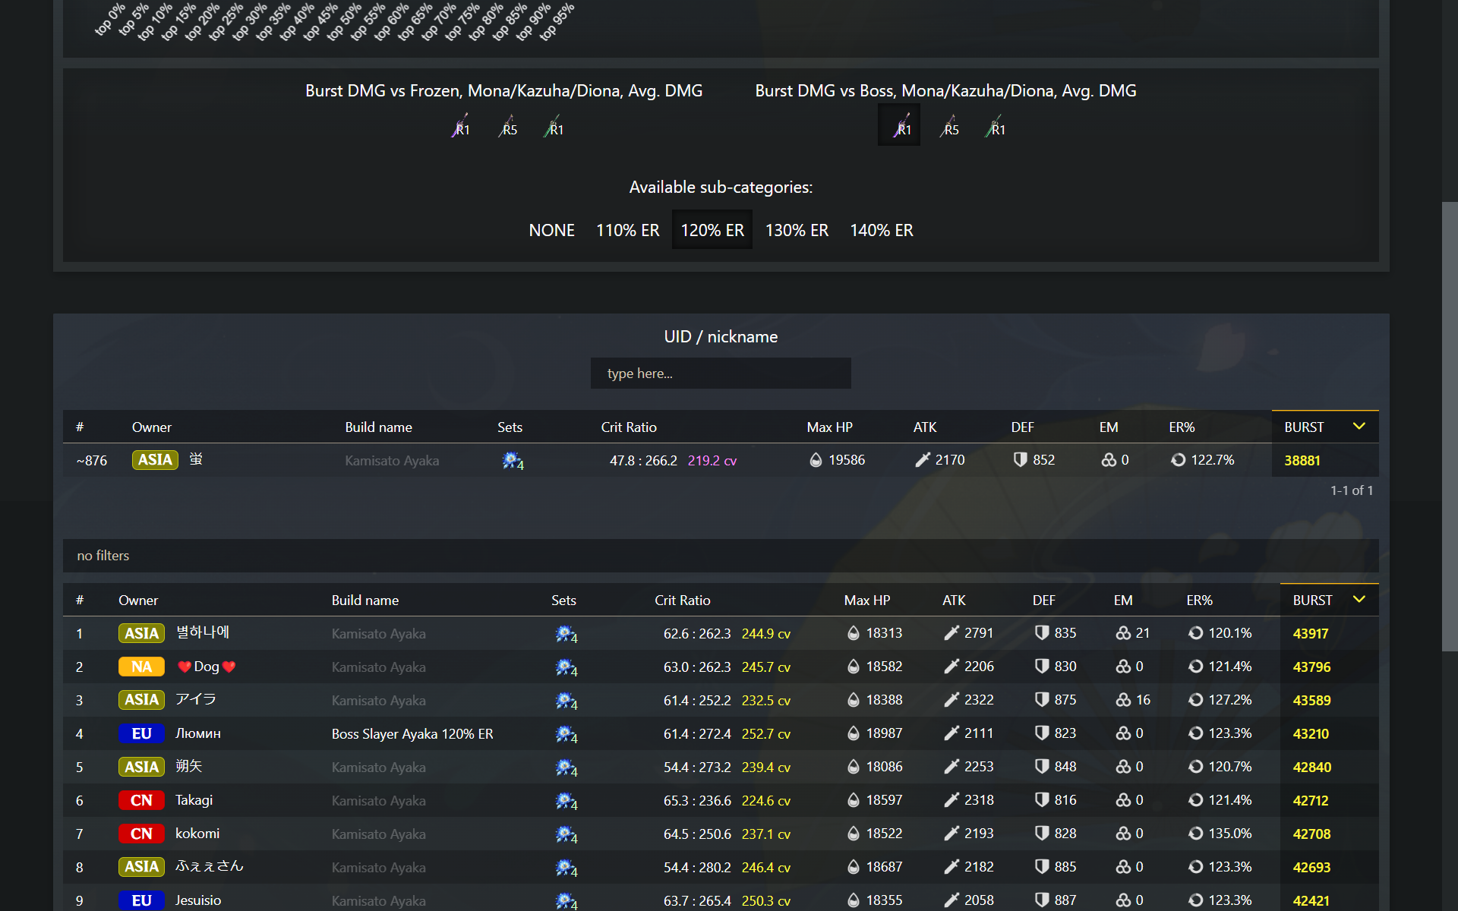Click '219.2 cv' in ~876 row
This screenshot has height=911, width=1458.
click(x=712, y=461)
